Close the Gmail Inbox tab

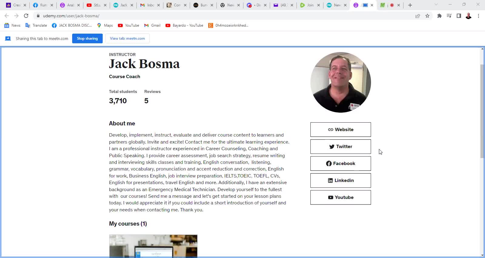159,5
